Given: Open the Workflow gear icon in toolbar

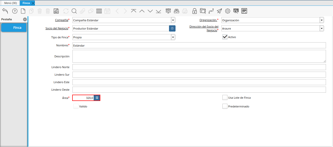Looking at the screenshot, I should click(228, 11).
